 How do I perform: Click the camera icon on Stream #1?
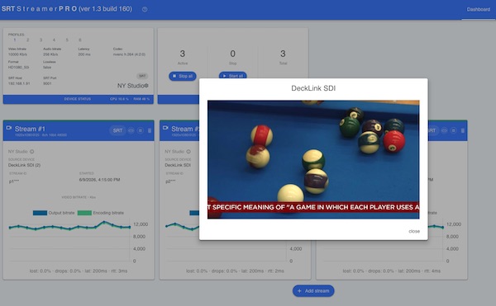tap(9, 128)
